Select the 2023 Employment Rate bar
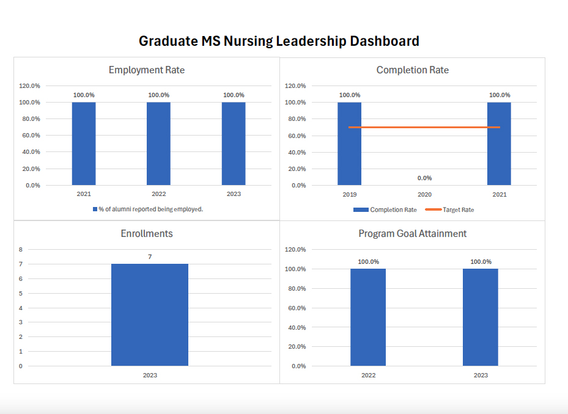Screen dimensions: 568x414 click(234, 143)
